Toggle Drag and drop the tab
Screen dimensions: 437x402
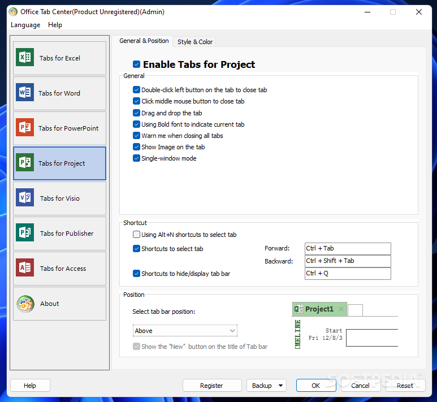point(136,113)
